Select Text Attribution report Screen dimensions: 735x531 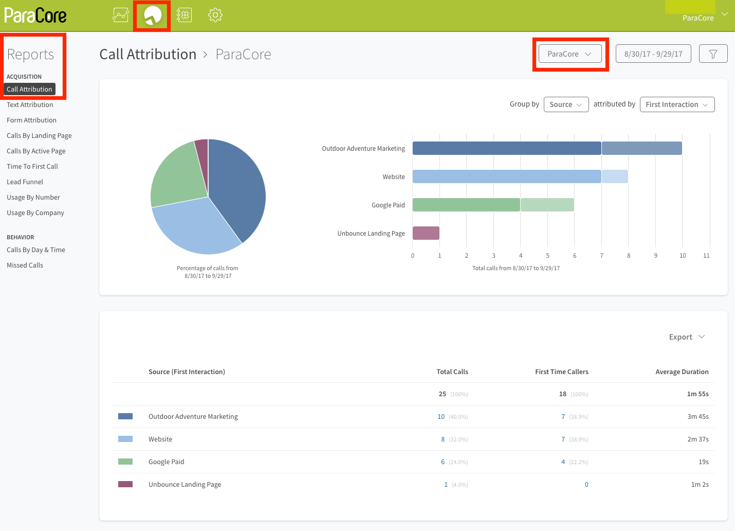pyautogui.click(x=30, y=104)
